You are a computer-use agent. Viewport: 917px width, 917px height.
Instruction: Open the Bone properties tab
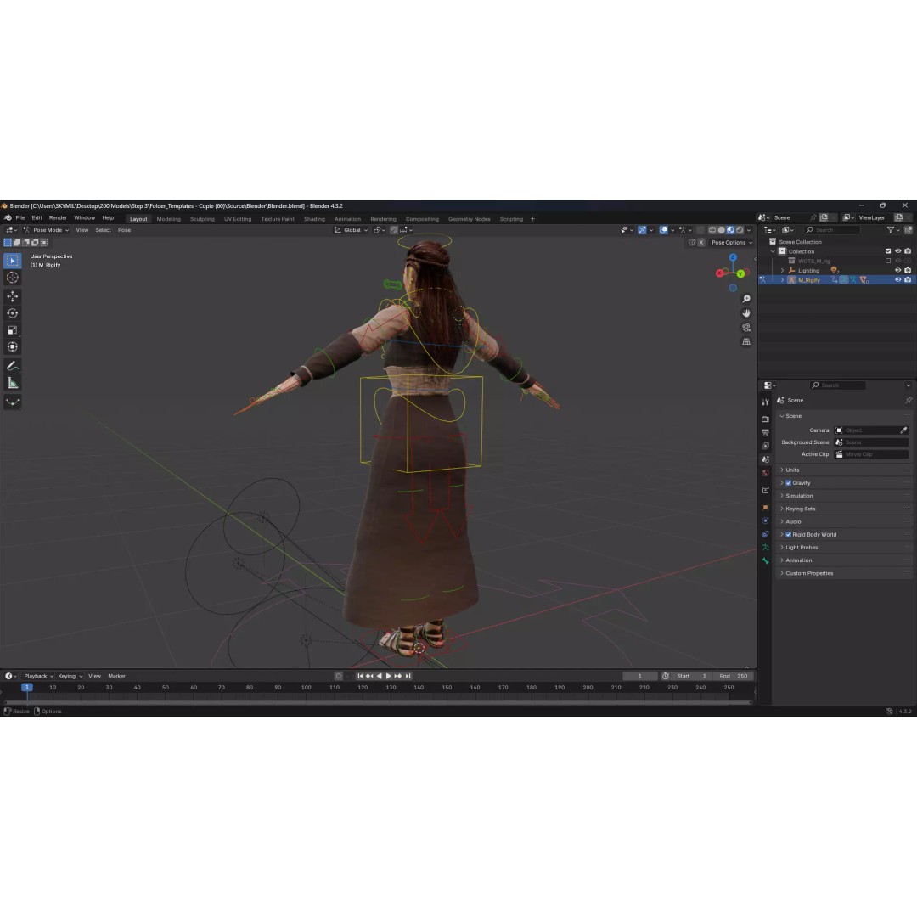point(765,561)
